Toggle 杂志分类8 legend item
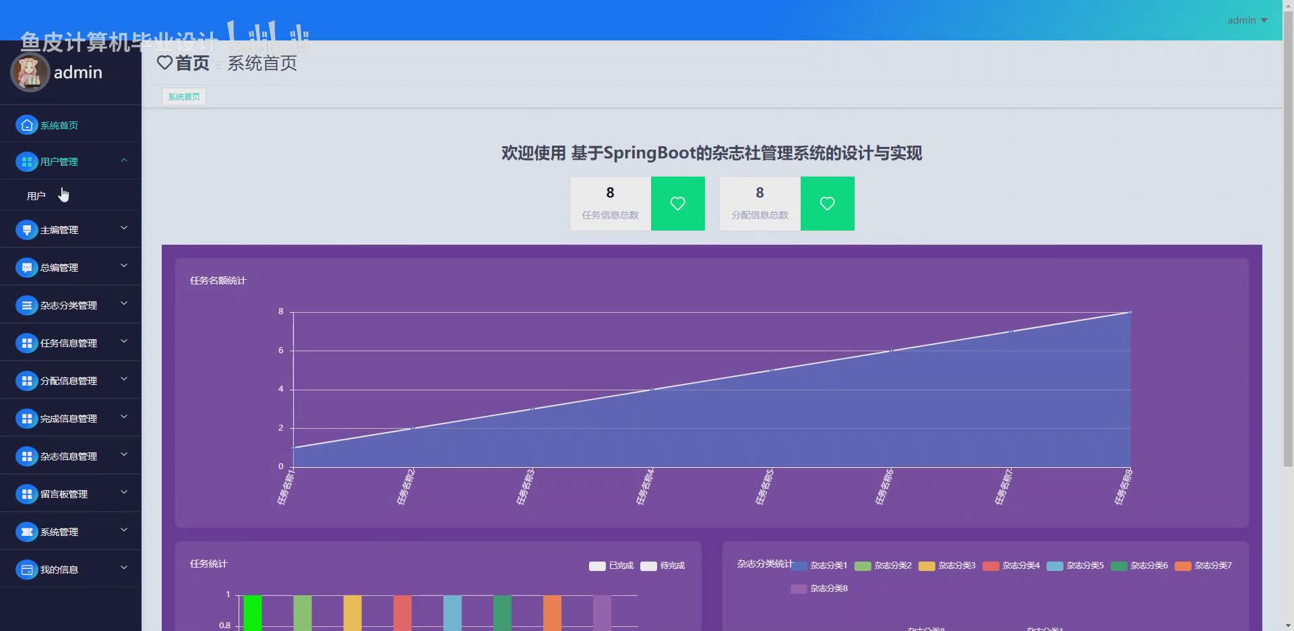1294x631 pixels. (819, 589)
